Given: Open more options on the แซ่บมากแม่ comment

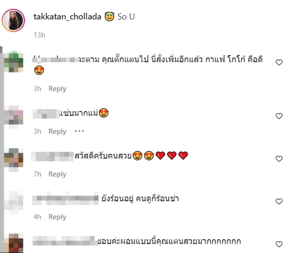Looking at the screenshot, I should [79, 131].
